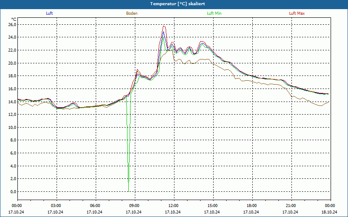Viewport: 348px width, 217px height.
Task: Click the chart title 'Temperatur [°C] skaliert'
Action: point(177,4)
